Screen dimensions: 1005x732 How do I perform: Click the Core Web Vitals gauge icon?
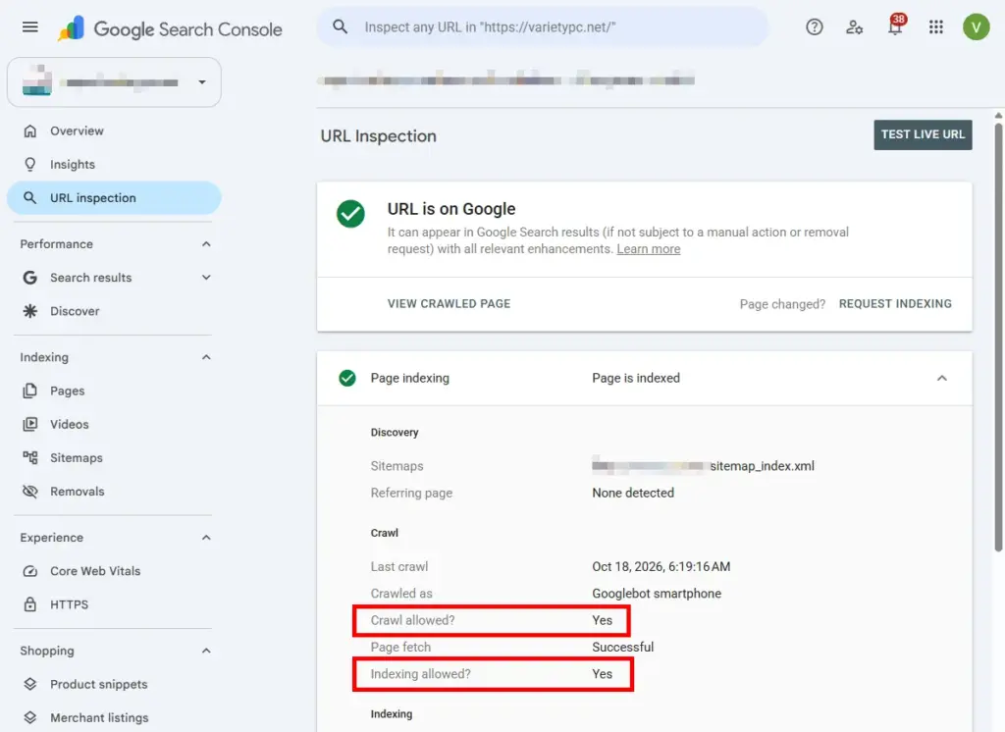(30, 571)
